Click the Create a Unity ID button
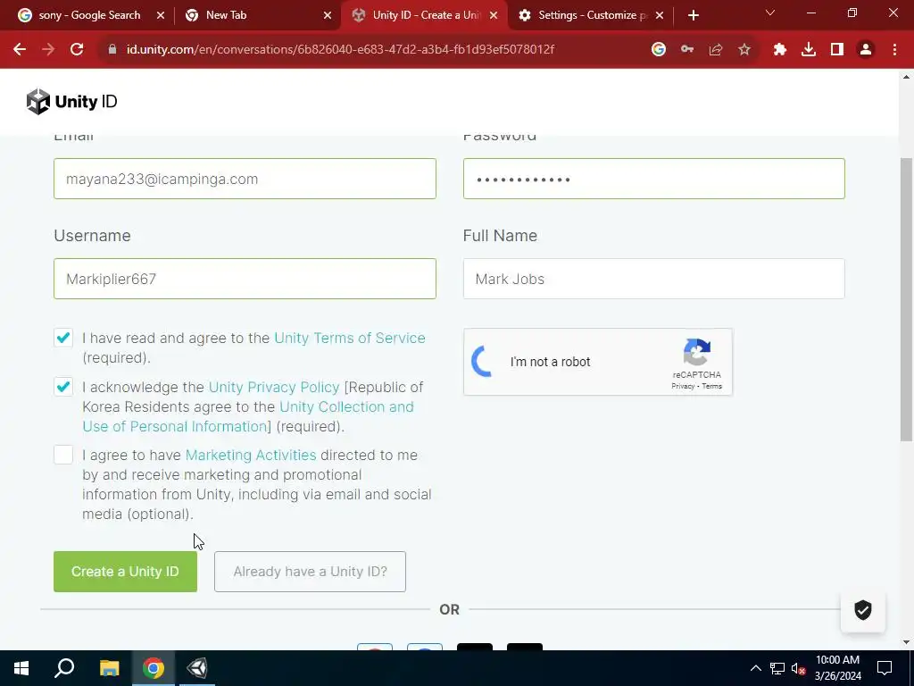This screenshot has height=686, width=914. [x=125, y=572]
